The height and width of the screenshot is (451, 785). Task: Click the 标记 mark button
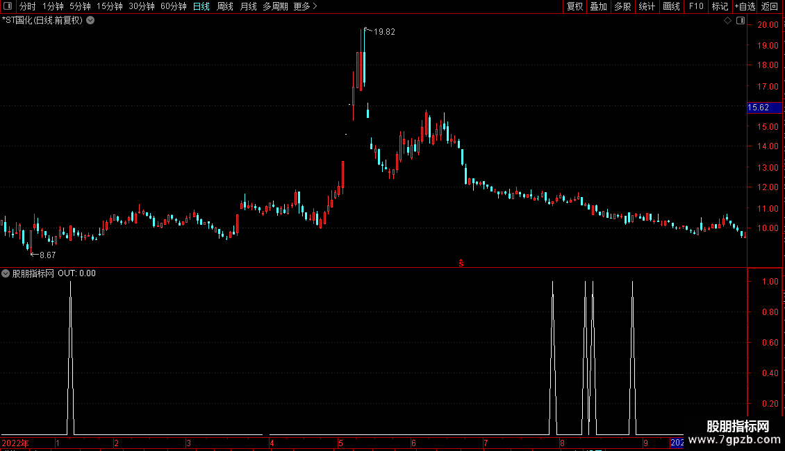[x=720, y=6]
